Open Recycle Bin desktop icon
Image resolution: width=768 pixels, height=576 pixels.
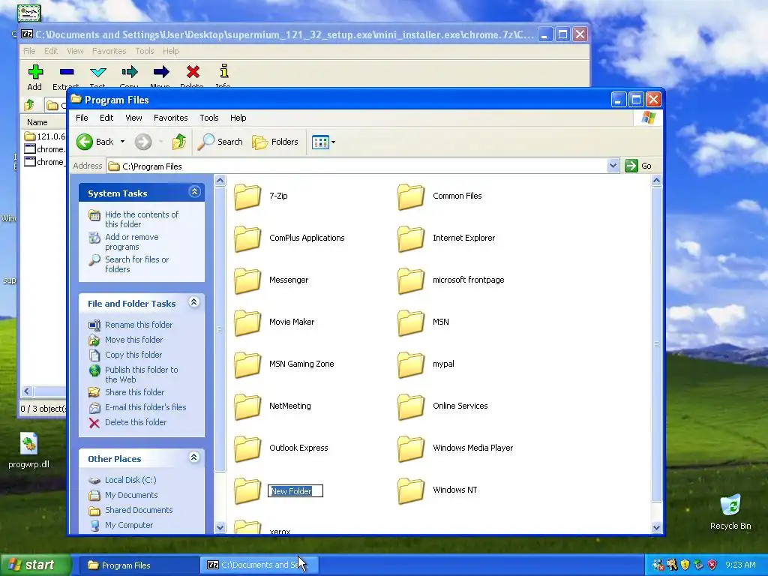(730, 512)
